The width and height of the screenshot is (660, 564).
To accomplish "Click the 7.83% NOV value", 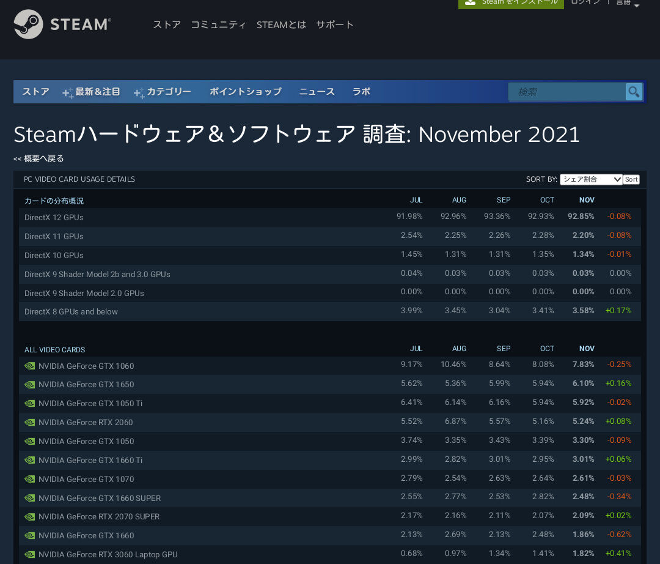I will click(584, 365).
